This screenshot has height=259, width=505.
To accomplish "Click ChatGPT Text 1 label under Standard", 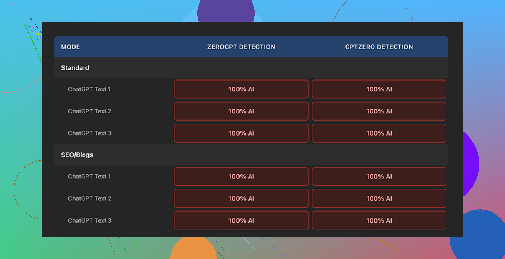I will pyautogui.click(x=89, y=89).
